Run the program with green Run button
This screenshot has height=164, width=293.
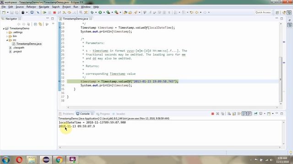[x=100, y=12]
